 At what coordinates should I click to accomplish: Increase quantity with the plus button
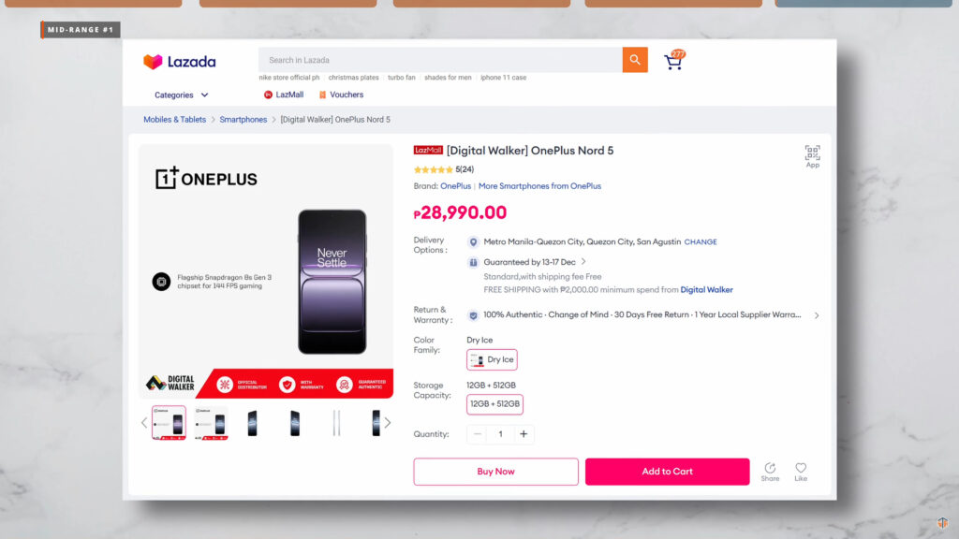tap(524, 434)
